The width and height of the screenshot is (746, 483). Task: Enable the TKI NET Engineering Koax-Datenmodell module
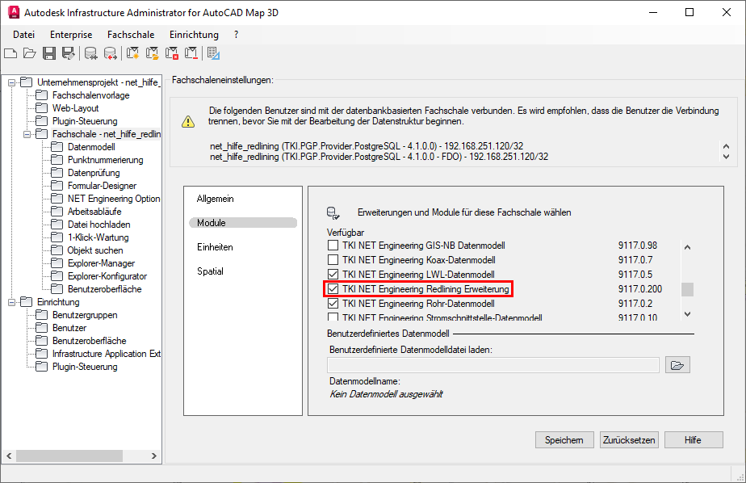click(x=332, y=262)
